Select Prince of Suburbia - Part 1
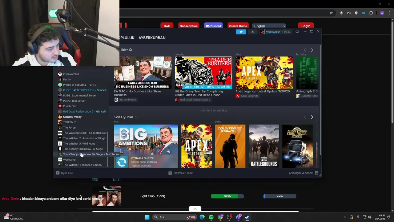 tap(79, 85)
